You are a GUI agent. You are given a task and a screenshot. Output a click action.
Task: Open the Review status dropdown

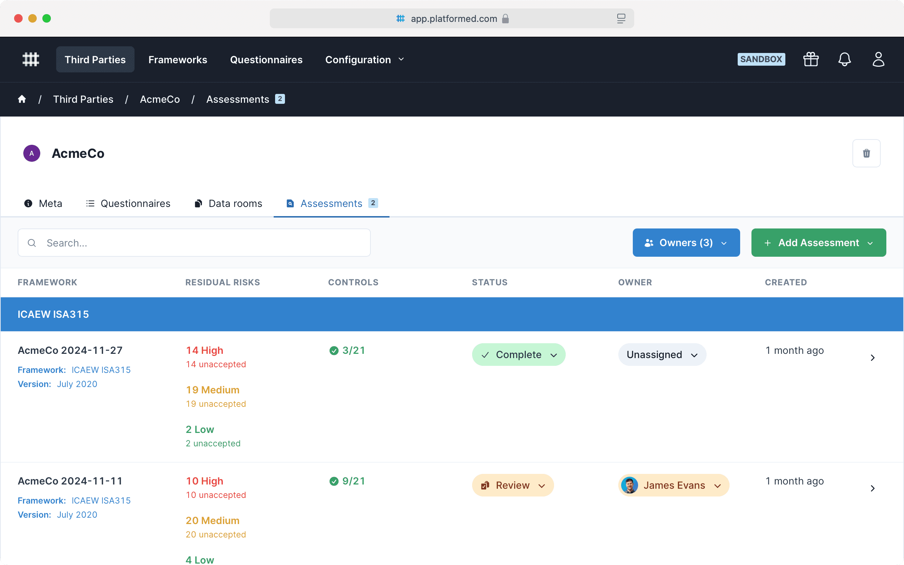pyautogui.click(x=512, y=486)
